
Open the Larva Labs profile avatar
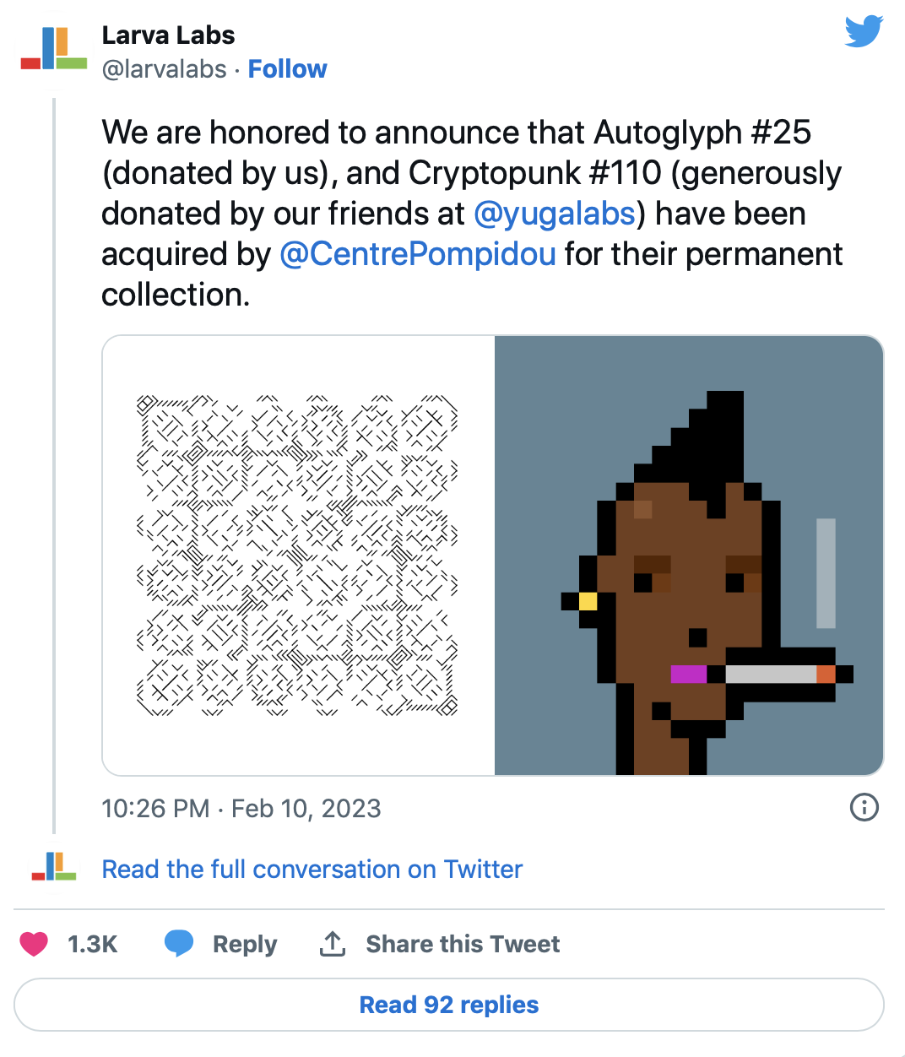click(54, 48)
